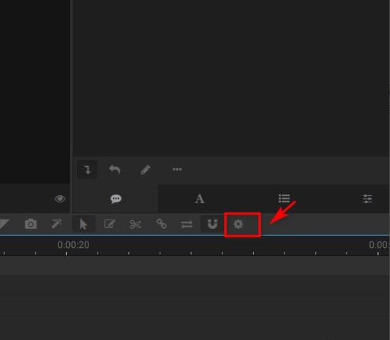Select the scissors slice tool
The height and width of the screenshot is (340, 390).
135,224
